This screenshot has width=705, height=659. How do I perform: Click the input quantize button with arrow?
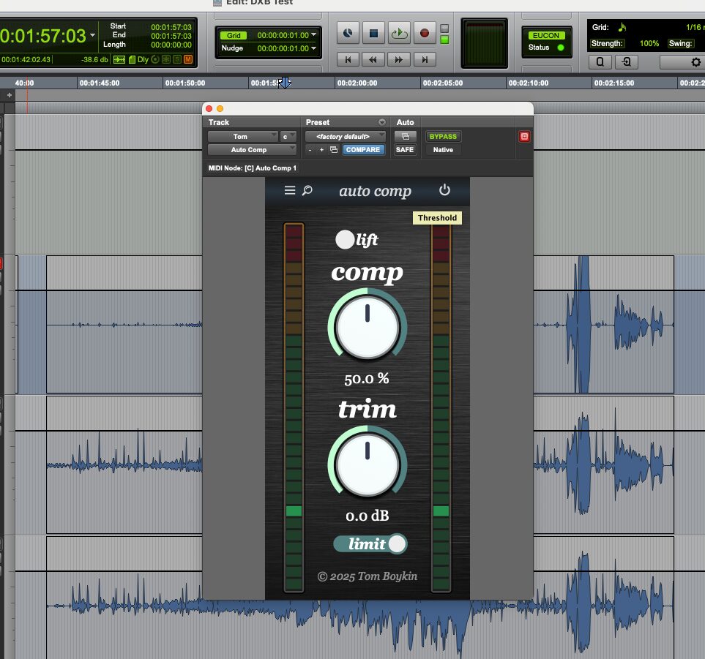(x=627, y=61)
